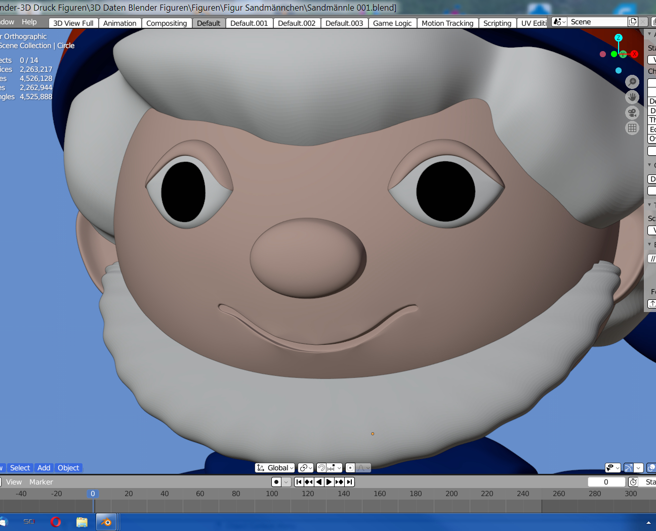Image resolution: width=656 pixels, height=531 pixels.
Task: Toggle camera view with camera icon
Action: point(632,113)
